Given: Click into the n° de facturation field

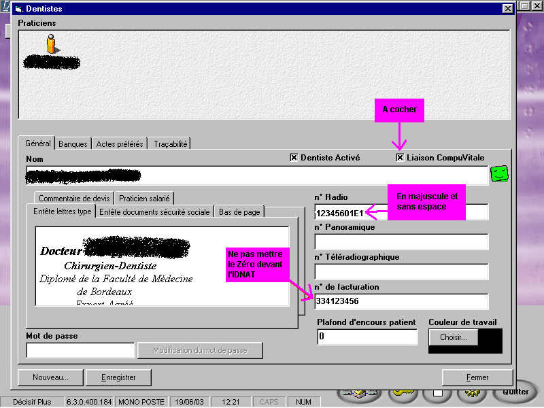Looking at the screenshot, I should [x=401, y=301].
